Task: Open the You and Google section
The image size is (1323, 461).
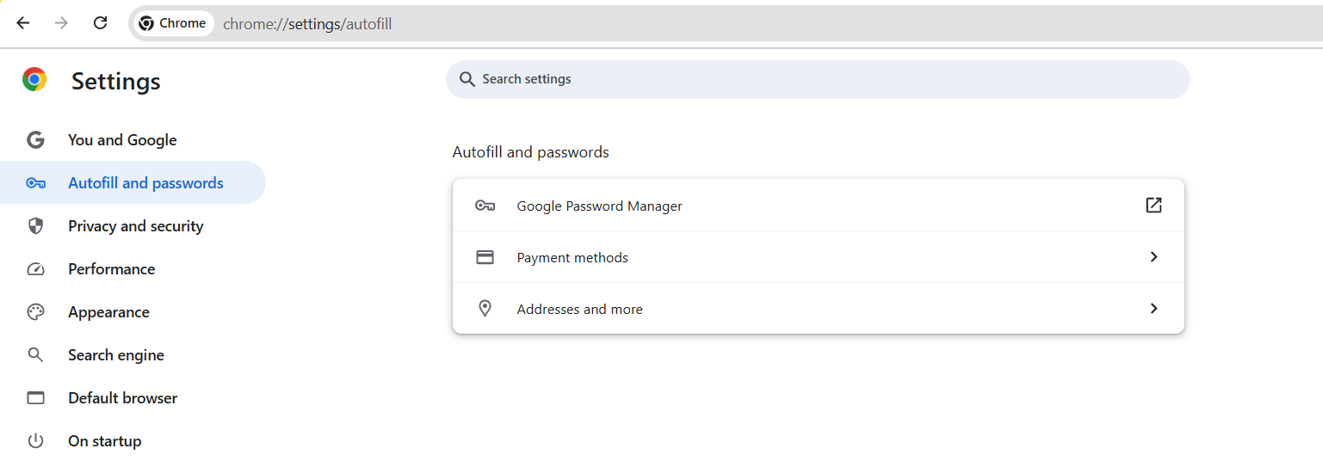Action: point(122,140)
